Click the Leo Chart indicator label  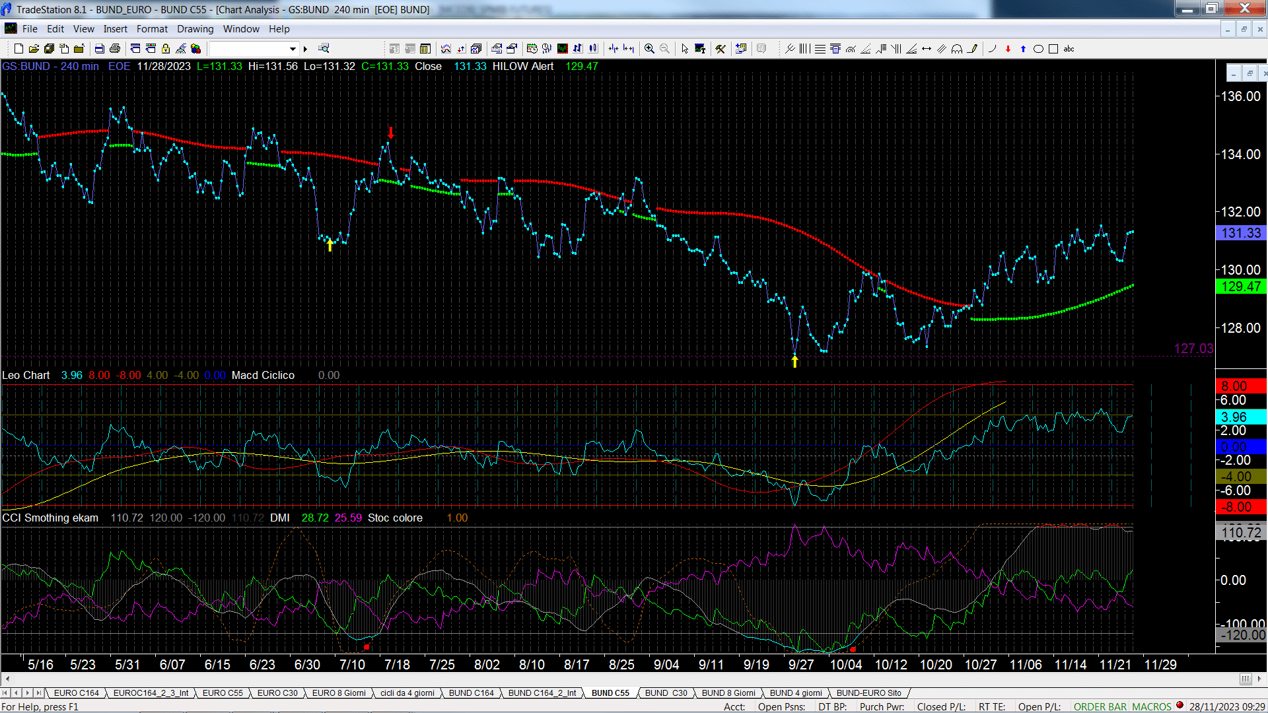point(26,376)
